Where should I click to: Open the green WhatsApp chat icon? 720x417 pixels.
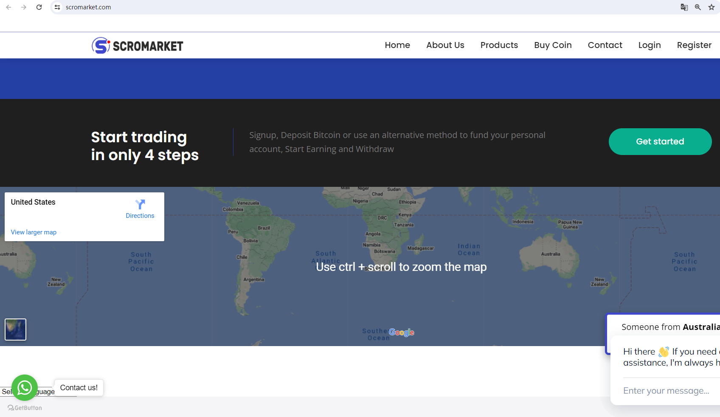tap(25, 387)
